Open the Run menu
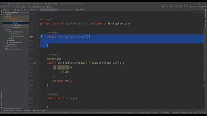Viewport: 207px width, 116px height. (38, 4)
